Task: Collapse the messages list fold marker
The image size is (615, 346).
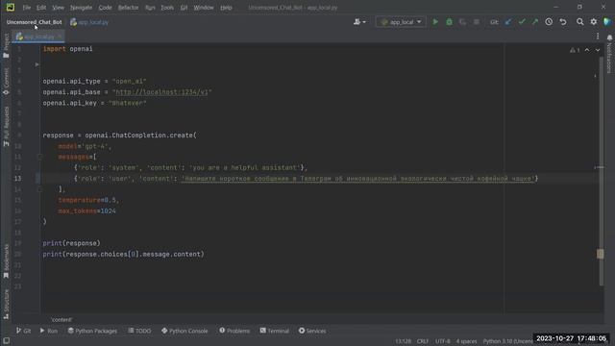Action: pyautogui.click(x=39, y=157)
